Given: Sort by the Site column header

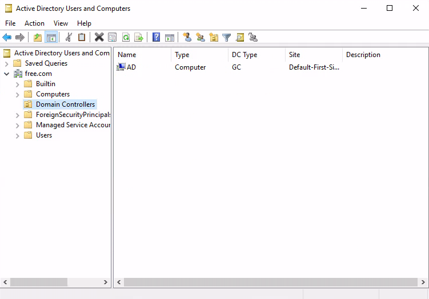Looking at the screenshot, I should (314, 55).
